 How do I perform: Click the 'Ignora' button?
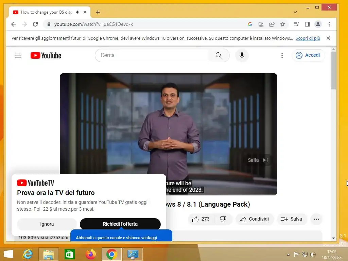point(47,224)
